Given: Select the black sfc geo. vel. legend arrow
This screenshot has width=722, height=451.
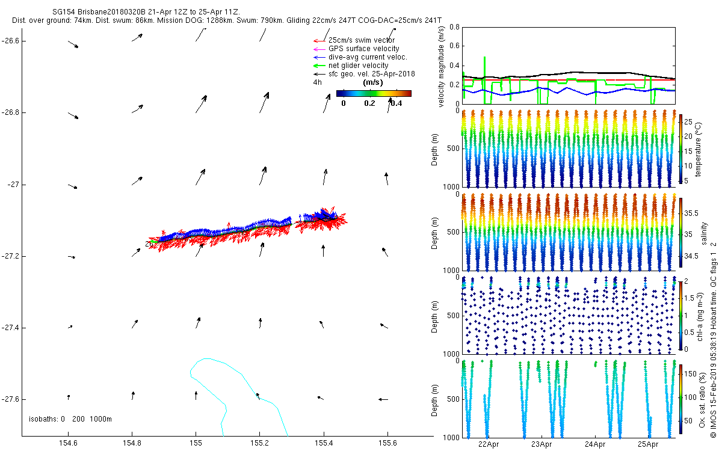Looking at the screenshot, I should [x=319, y=74].
